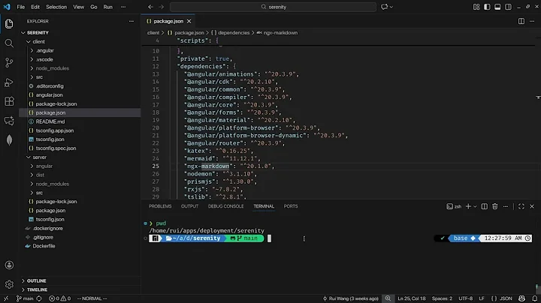Switch to the OUTPUT panel tab
The width and height of the screenshot is (541, 303).
pyautogui.click(x=189, y=206)
